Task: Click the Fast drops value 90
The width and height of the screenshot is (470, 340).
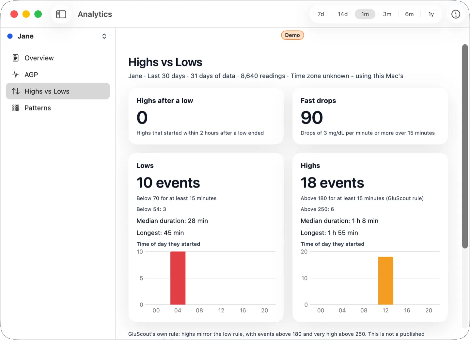Action: [312, 118]
